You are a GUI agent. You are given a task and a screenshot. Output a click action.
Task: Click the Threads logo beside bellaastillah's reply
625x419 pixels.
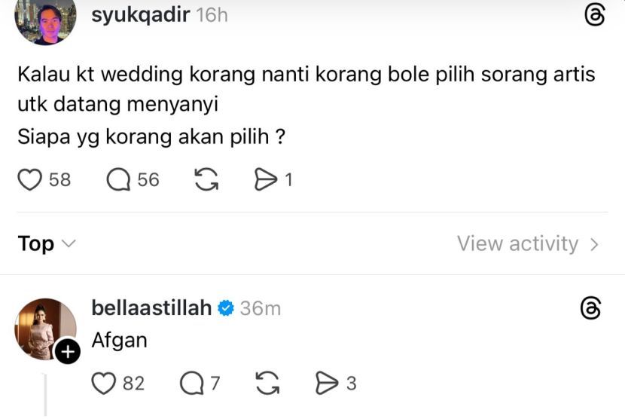(592, 308)
